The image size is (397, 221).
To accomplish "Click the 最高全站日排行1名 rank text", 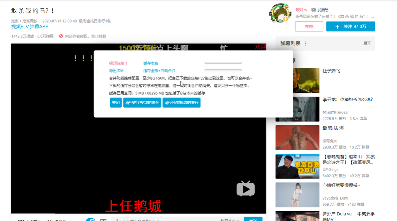I will (x=95, y=21).
